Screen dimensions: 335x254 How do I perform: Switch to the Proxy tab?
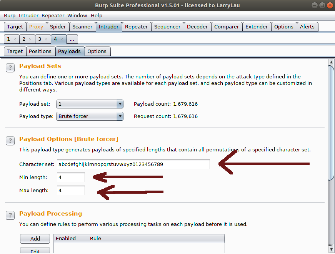(36, 27)
